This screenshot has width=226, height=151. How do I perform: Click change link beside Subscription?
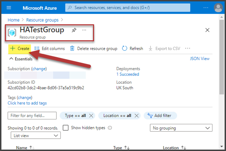click(39, 69)
